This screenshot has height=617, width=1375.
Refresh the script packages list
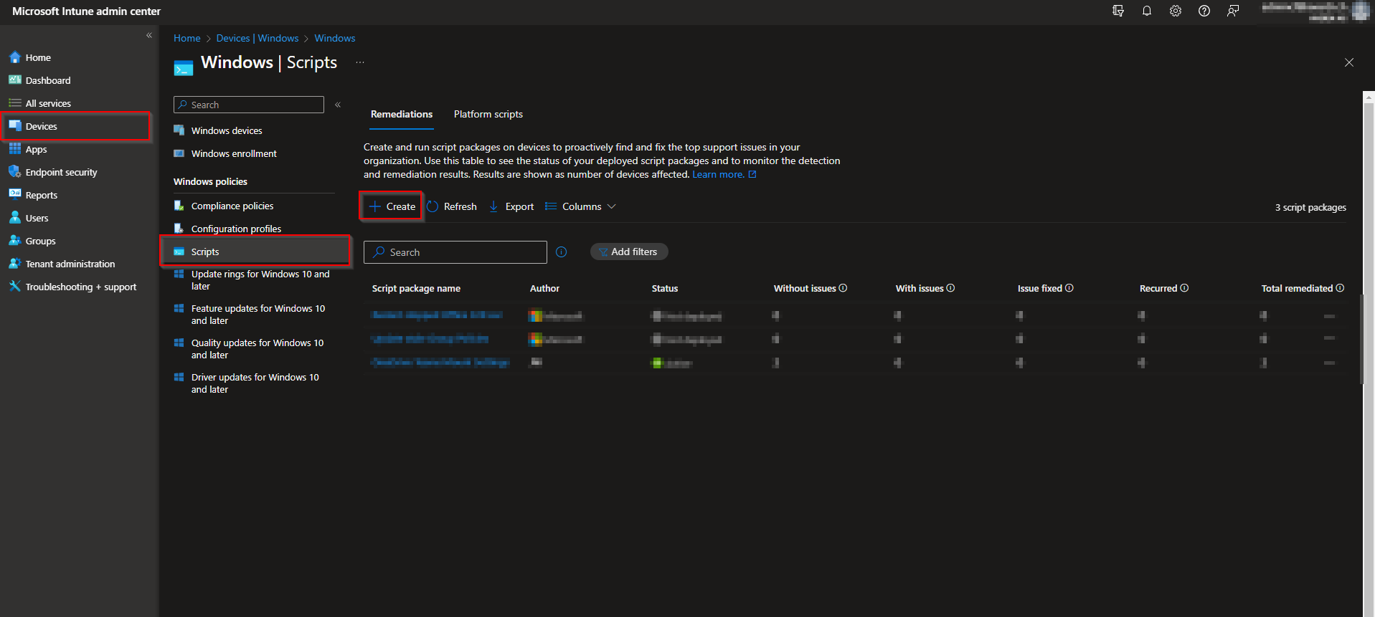452,206
